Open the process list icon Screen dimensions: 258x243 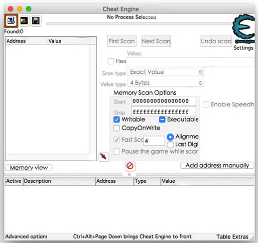click(x=11, y=21)
